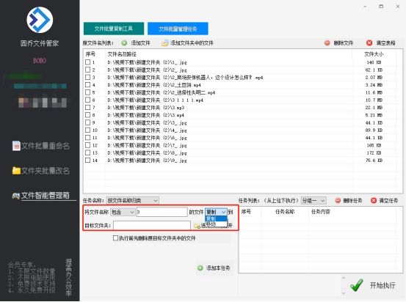Click the 文件大小 column header
Screen dimensions: 406x302
(374, 54)
